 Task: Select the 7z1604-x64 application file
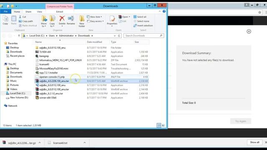(x=92, y=52)
